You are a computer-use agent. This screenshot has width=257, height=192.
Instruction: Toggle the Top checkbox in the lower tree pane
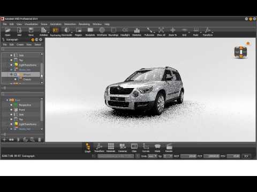coord(11,119)
